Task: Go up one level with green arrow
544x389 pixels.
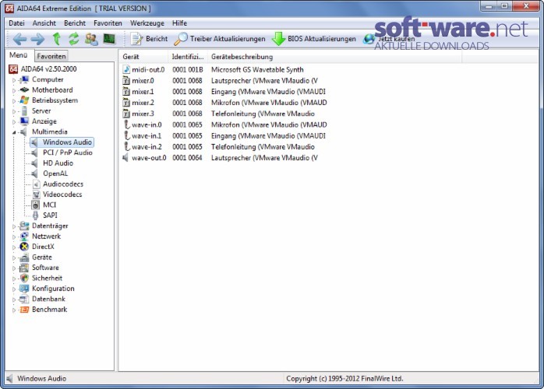Action: click(56, 39)
